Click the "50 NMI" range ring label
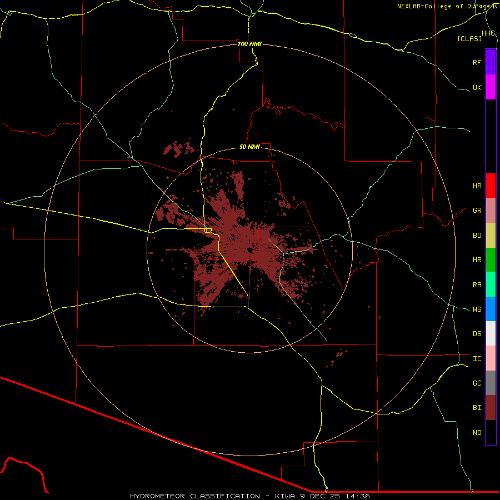The height and width of the screenshot is (500, 500). [249, 147]
